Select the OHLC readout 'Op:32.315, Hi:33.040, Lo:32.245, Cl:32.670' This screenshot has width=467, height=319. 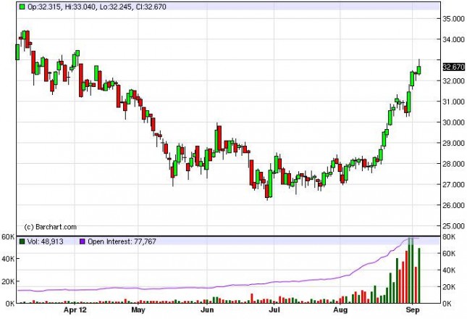click(x=97, y=7)
